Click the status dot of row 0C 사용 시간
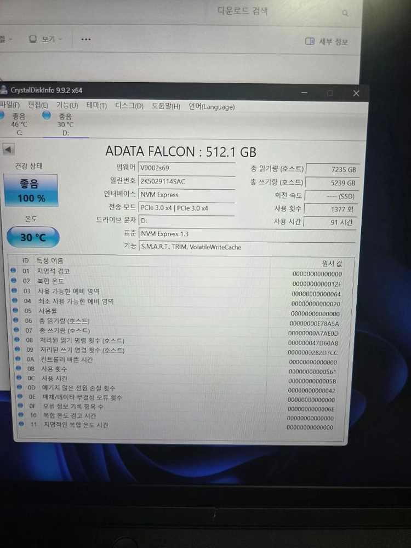Viewport: 411px width, 548px height. 20,378
